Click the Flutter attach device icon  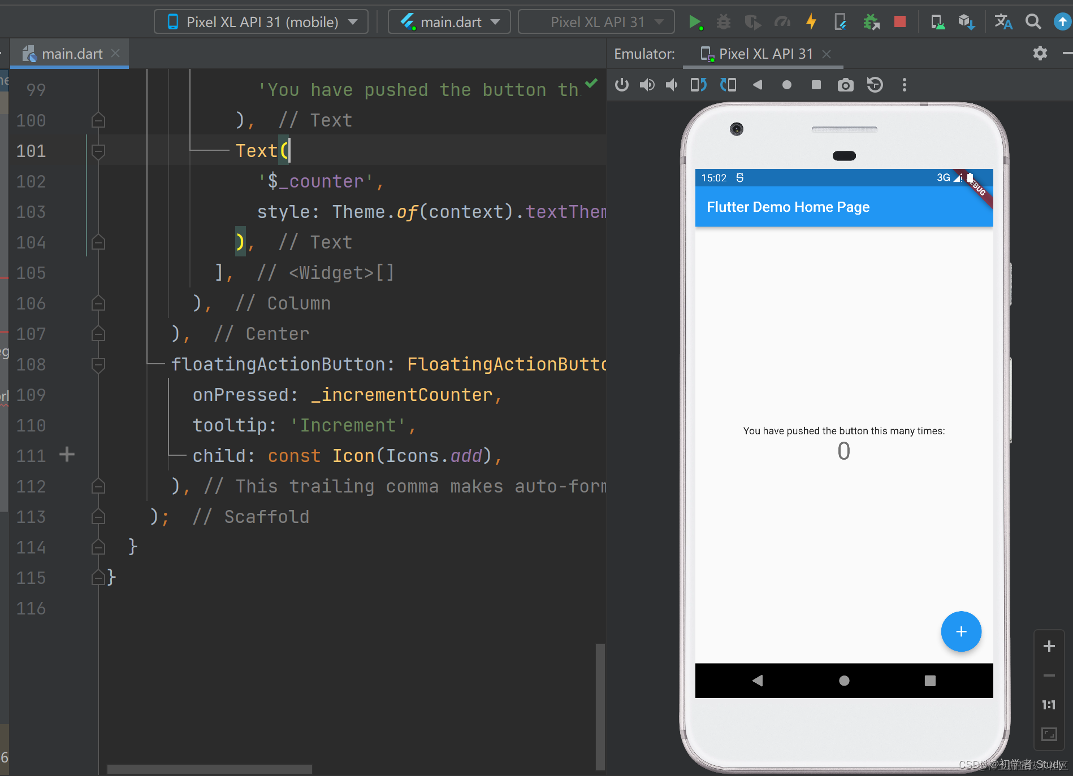(840, 22)
